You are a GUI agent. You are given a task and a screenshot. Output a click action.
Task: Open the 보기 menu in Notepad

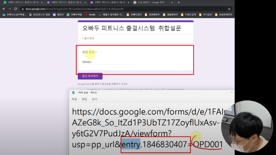click(x=95, y=99)
